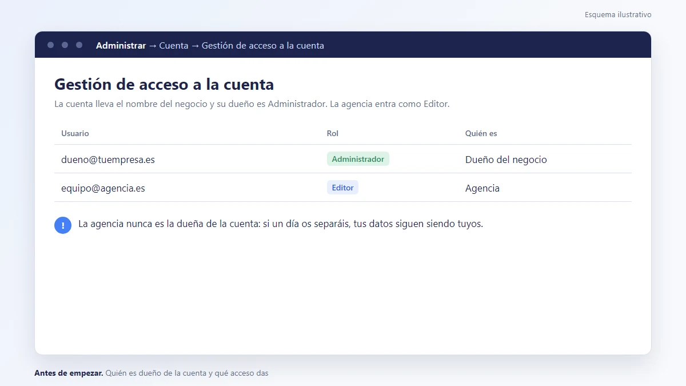Viewport: 686px width, 386px height.
Task: Click the Usuario column header
Action: coord(75,133)
